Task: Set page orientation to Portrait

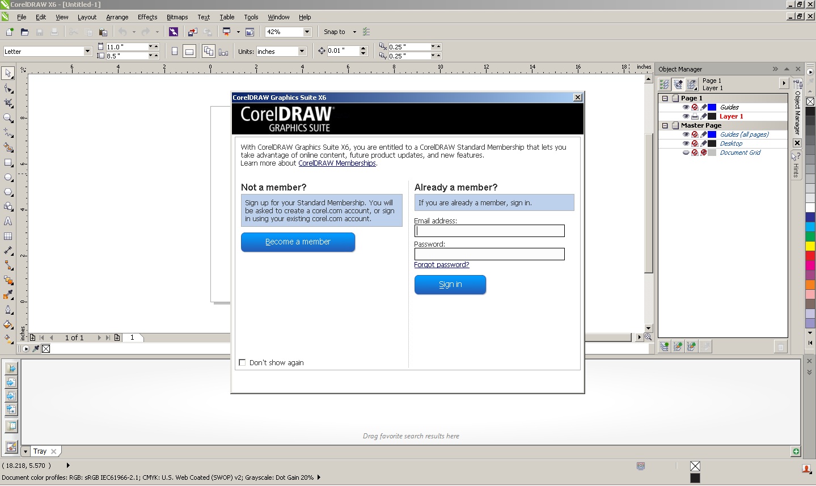Action: pyautogui.click(x=175, y=51)
